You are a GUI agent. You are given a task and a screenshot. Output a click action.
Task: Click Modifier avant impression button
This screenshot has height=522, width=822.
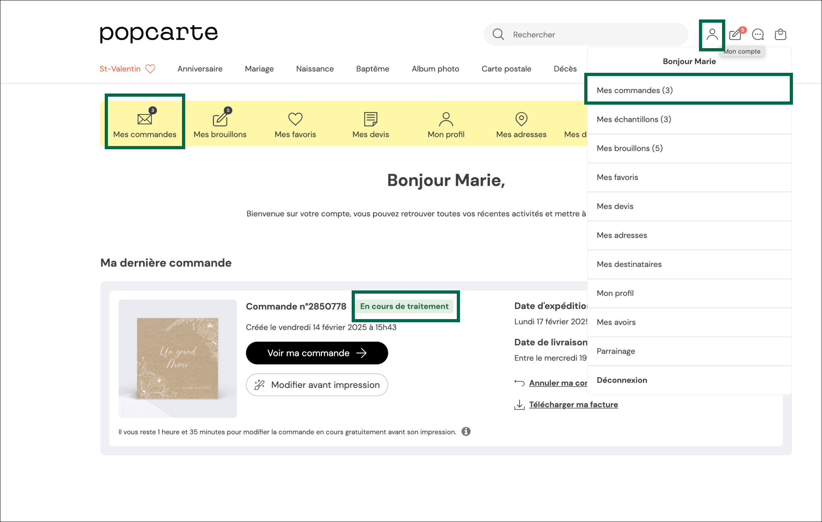[317, 385]
